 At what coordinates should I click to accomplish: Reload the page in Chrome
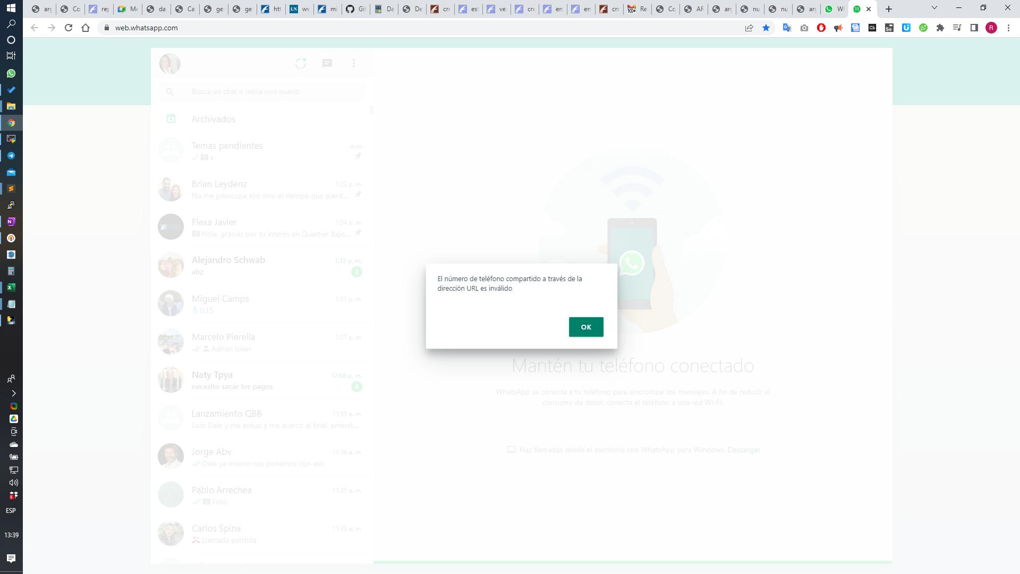[69, 28]
